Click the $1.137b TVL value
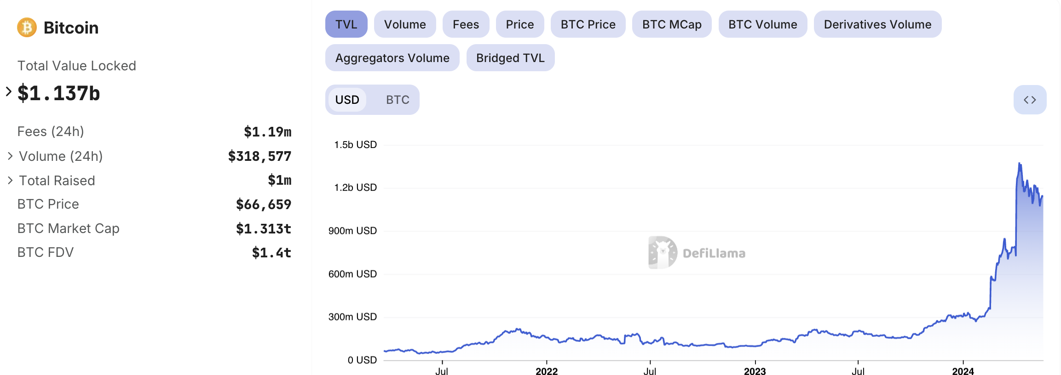 tap(59, 93)
